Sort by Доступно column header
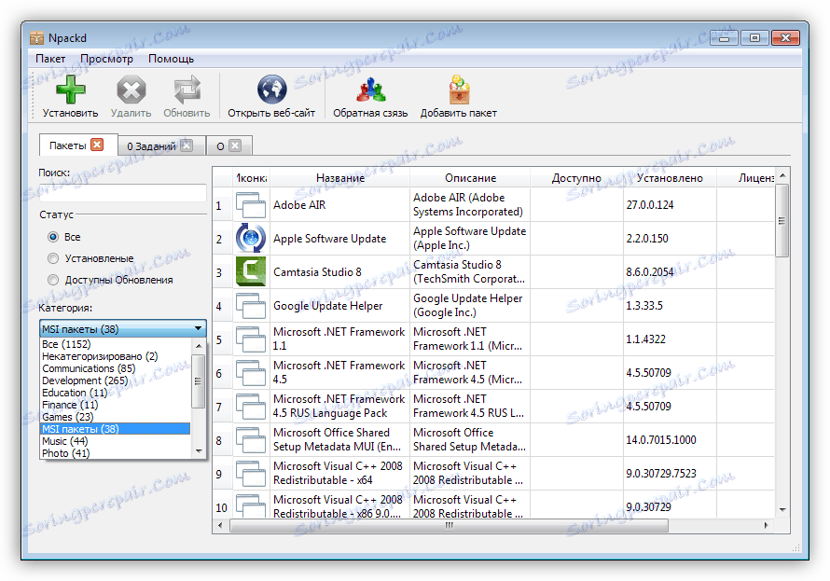The height and width of the screenshot is (581, 830). click(576, 178)
